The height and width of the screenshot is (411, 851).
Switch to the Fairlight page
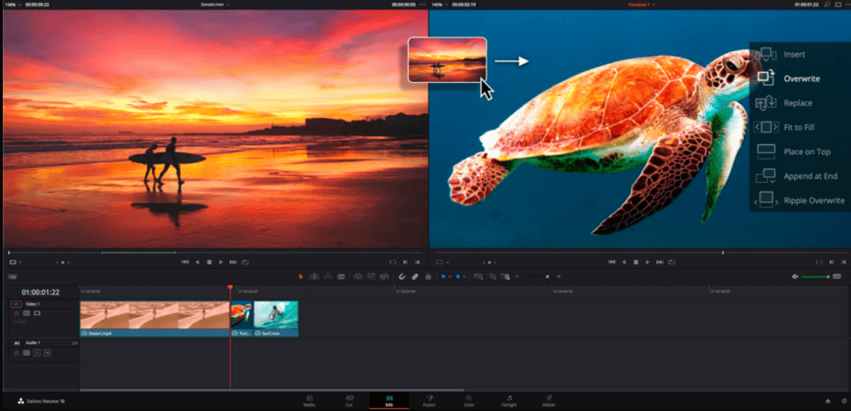pyautogui.click(x=508, y=400)
